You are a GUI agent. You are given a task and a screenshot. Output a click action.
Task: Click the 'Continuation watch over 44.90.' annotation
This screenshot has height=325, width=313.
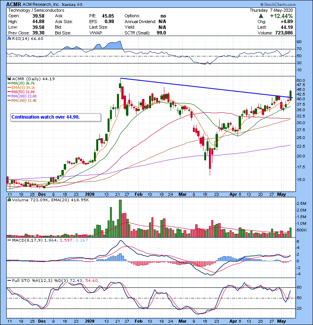tap(56, 117)
